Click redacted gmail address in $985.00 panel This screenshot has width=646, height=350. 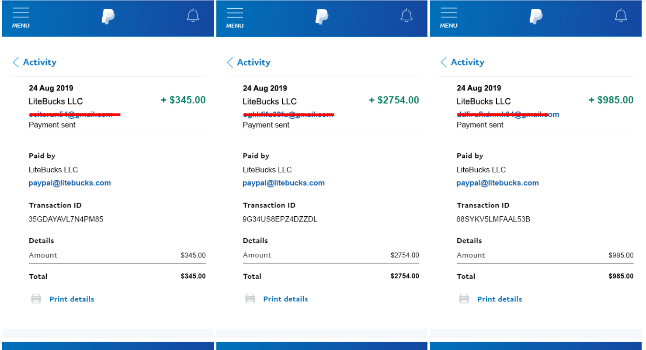coord(508,114)
